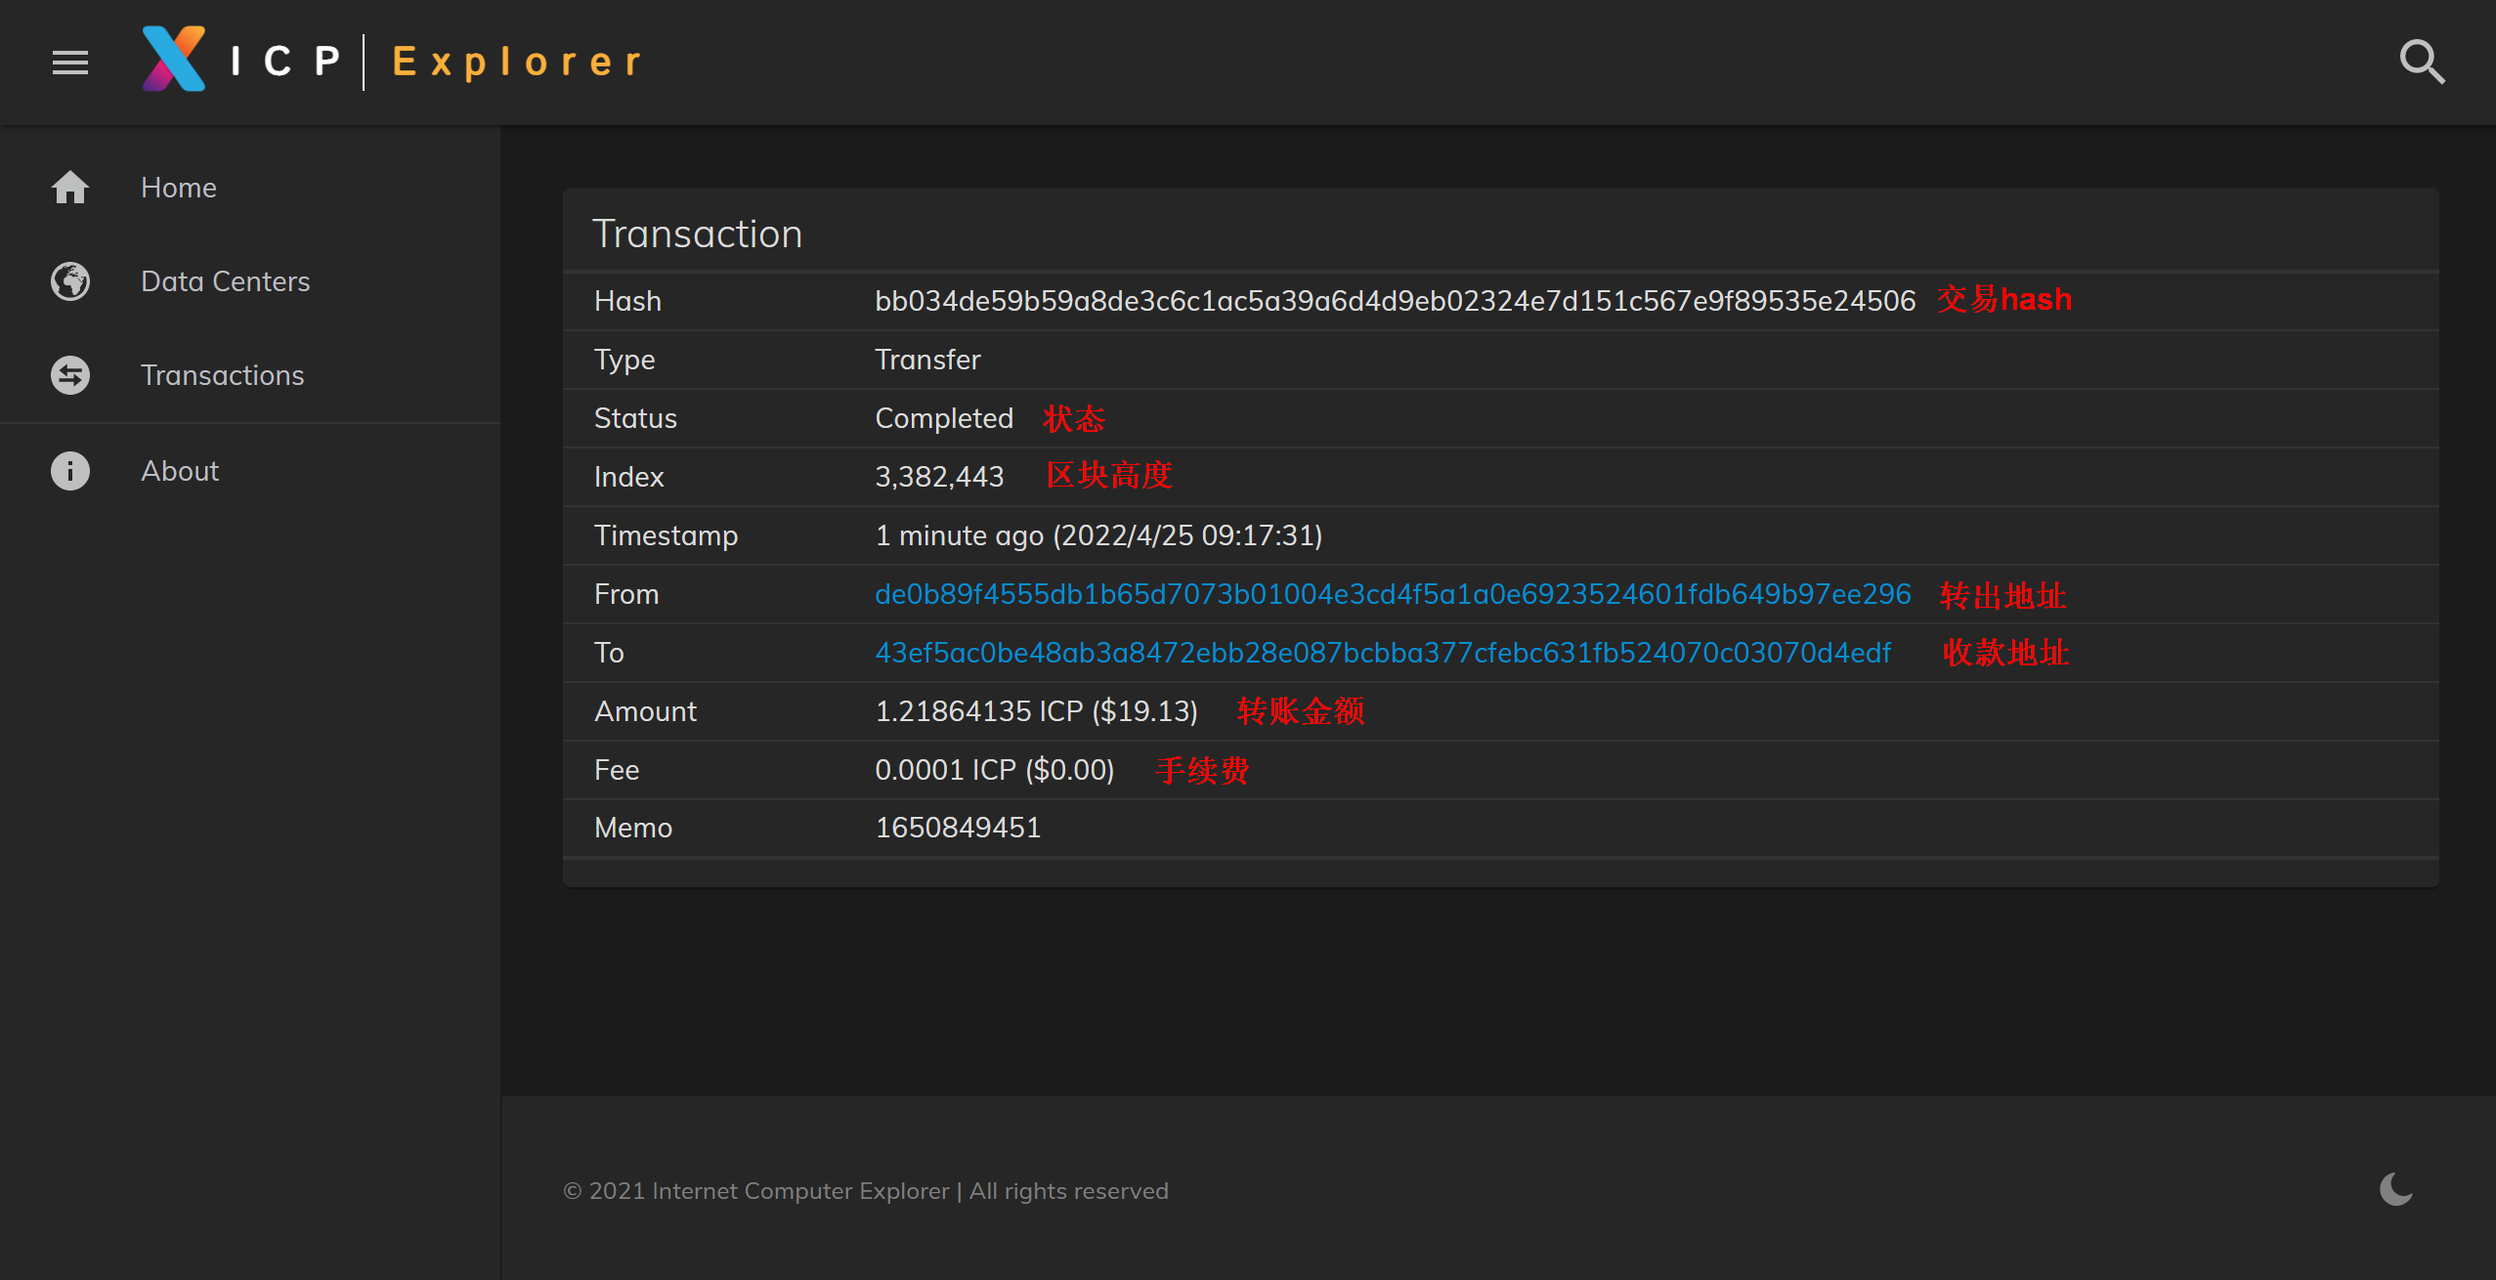The height and width of the screenshot is (1280, 2496).
Task: Click the Memo value 1650849451
Action: point(958,828)
